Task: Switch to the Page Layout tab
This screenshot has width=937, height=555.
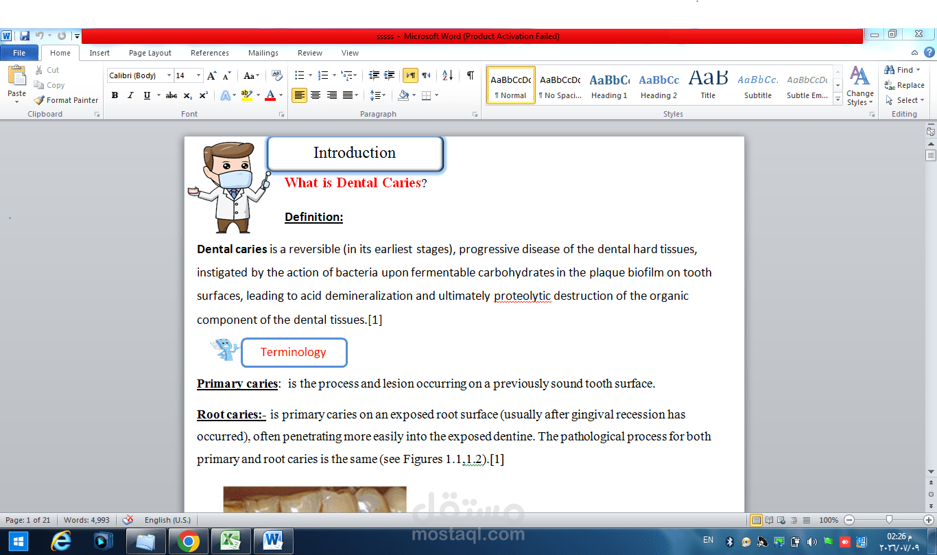Action: (x=150, y=53)
